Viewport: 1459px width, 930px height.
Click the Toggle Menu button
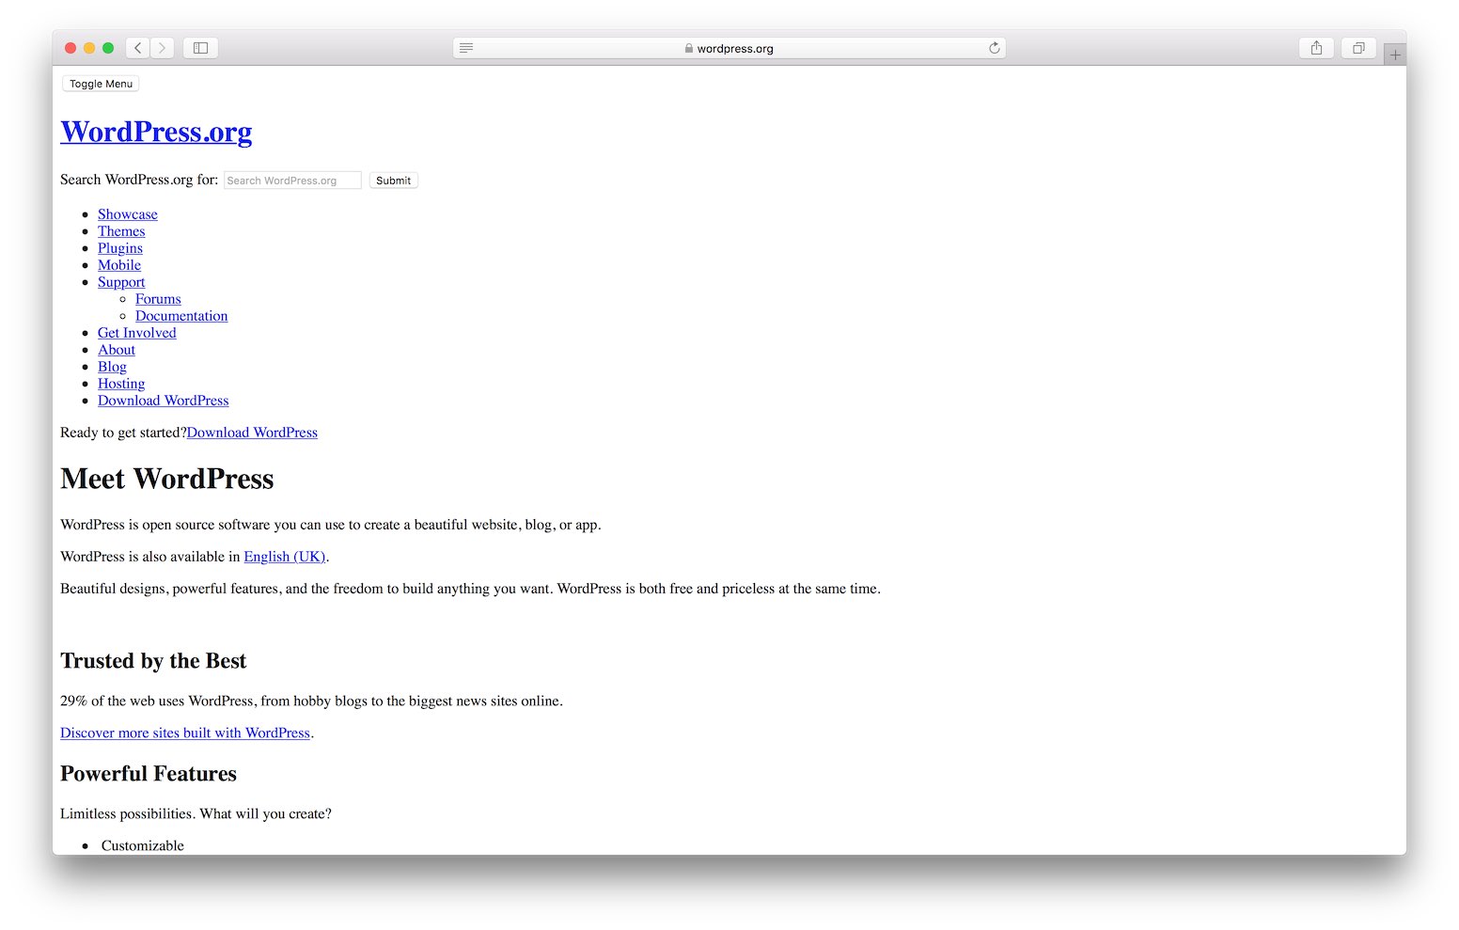tap(101, 84)
